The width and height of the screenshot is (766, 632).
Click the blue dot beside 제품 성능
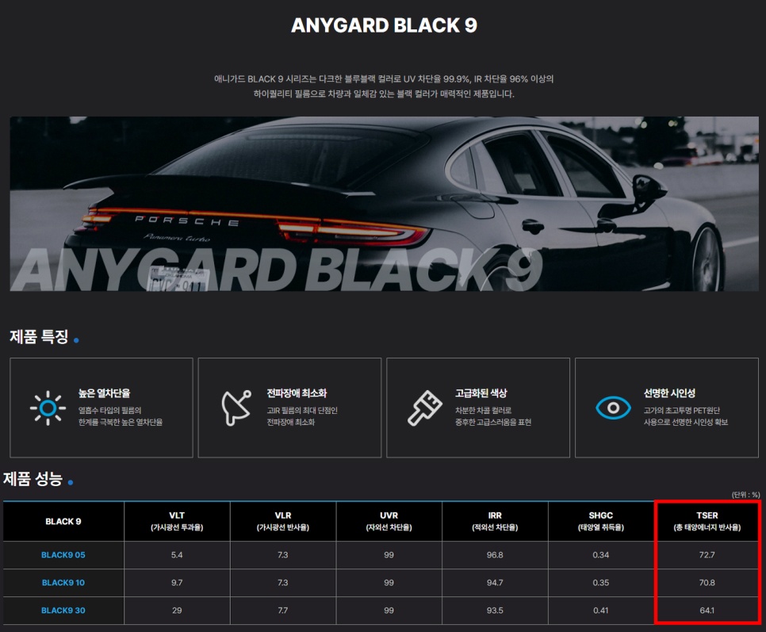[x=71, y=481]
